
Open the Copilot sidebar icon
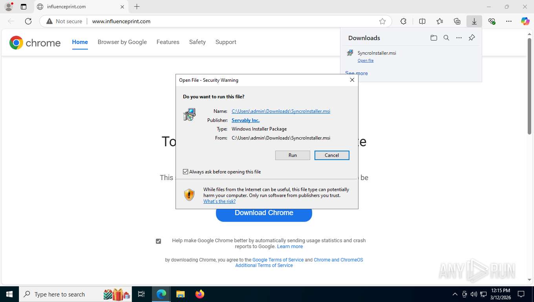[x=525, y=21]
